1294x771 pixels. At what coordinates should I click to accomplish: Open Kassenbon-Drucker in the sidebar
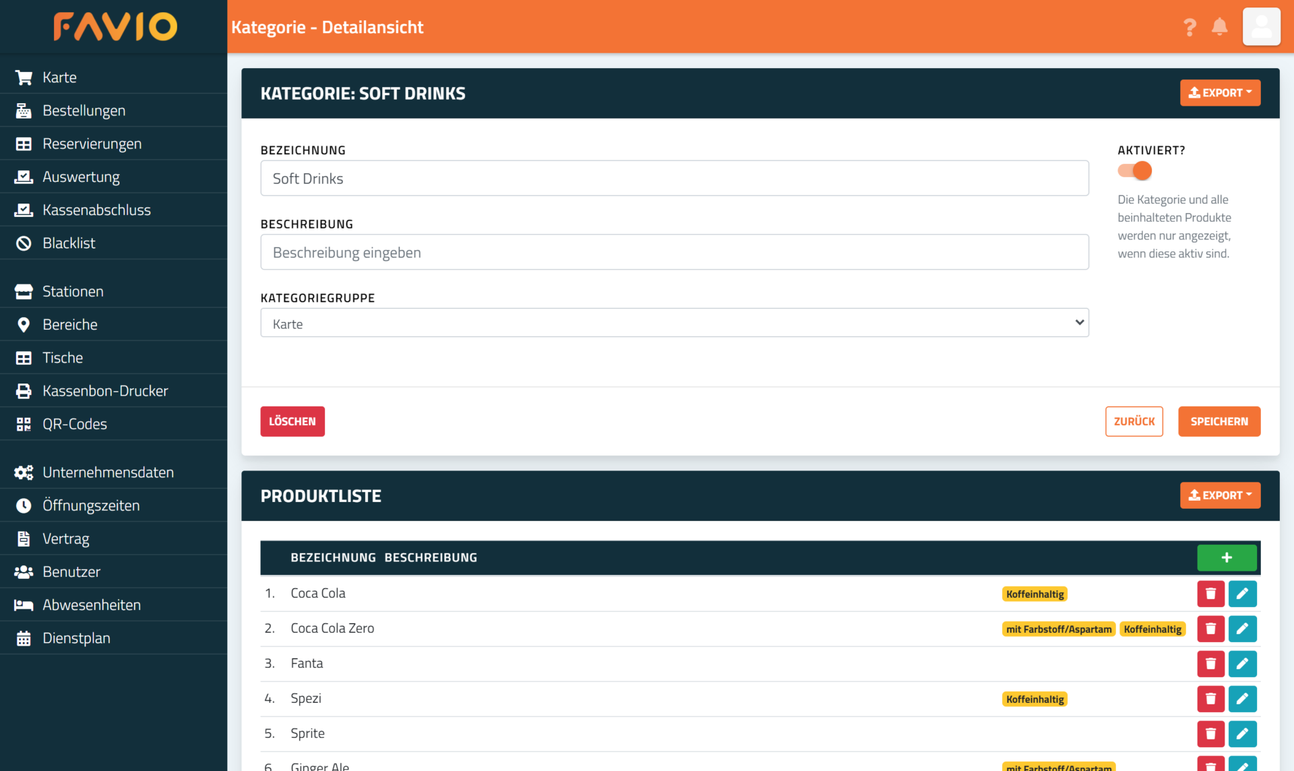104,391
